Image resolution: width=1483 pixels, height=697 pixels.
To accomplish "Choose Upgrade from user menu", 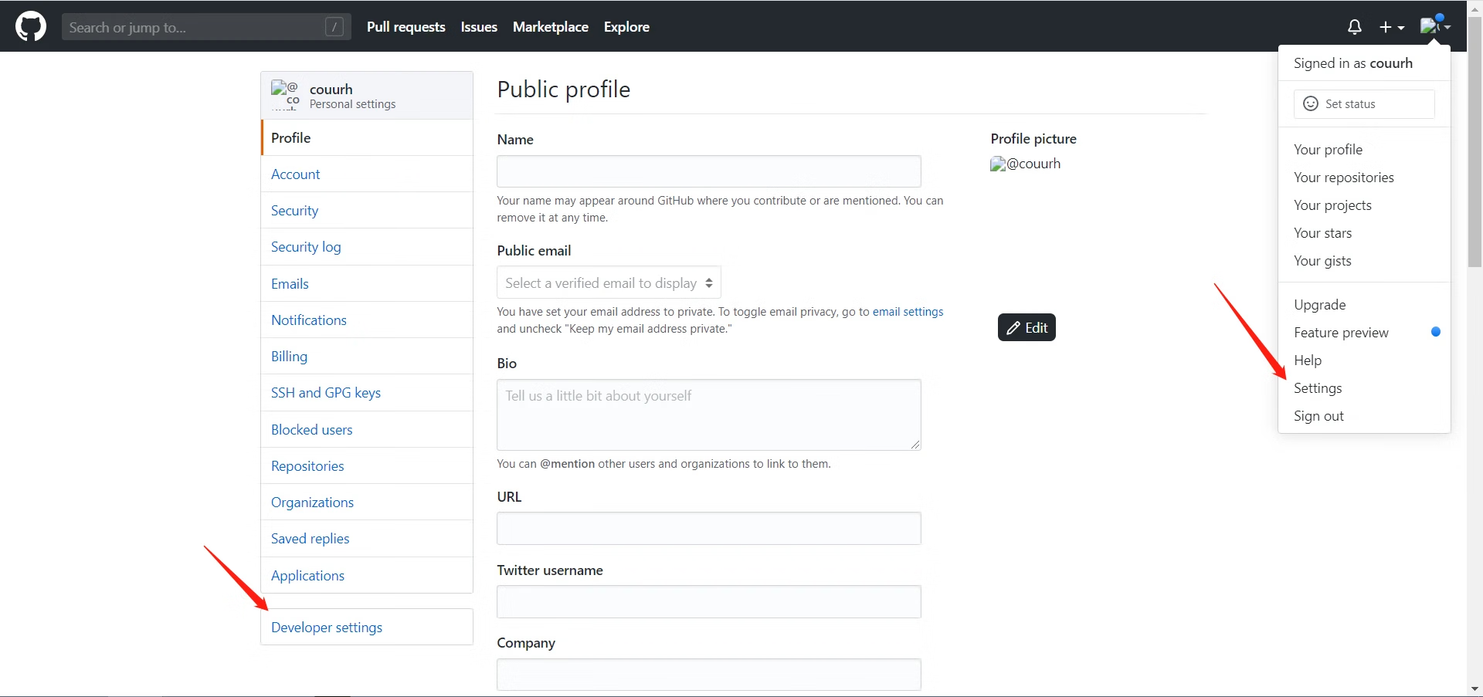I will [1364, 304].
